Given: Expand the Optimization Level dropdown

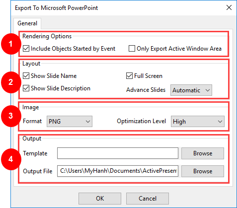Looking at the screenshot, I should 198,122.
